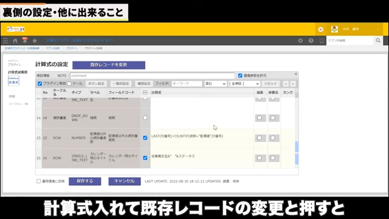Click the キャンセル button
Viewport: 389px width, 219px height.
point(125,181)
